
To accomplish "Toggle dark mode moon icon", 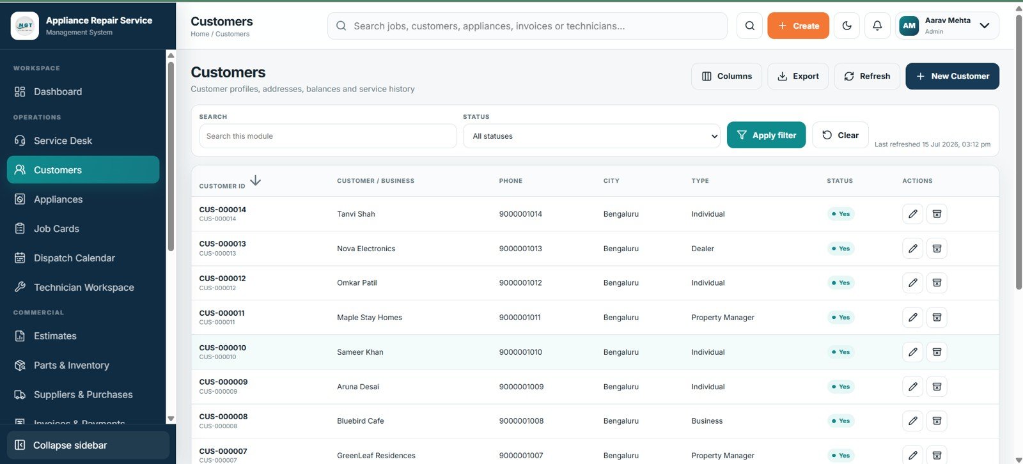I will point(847,26).
